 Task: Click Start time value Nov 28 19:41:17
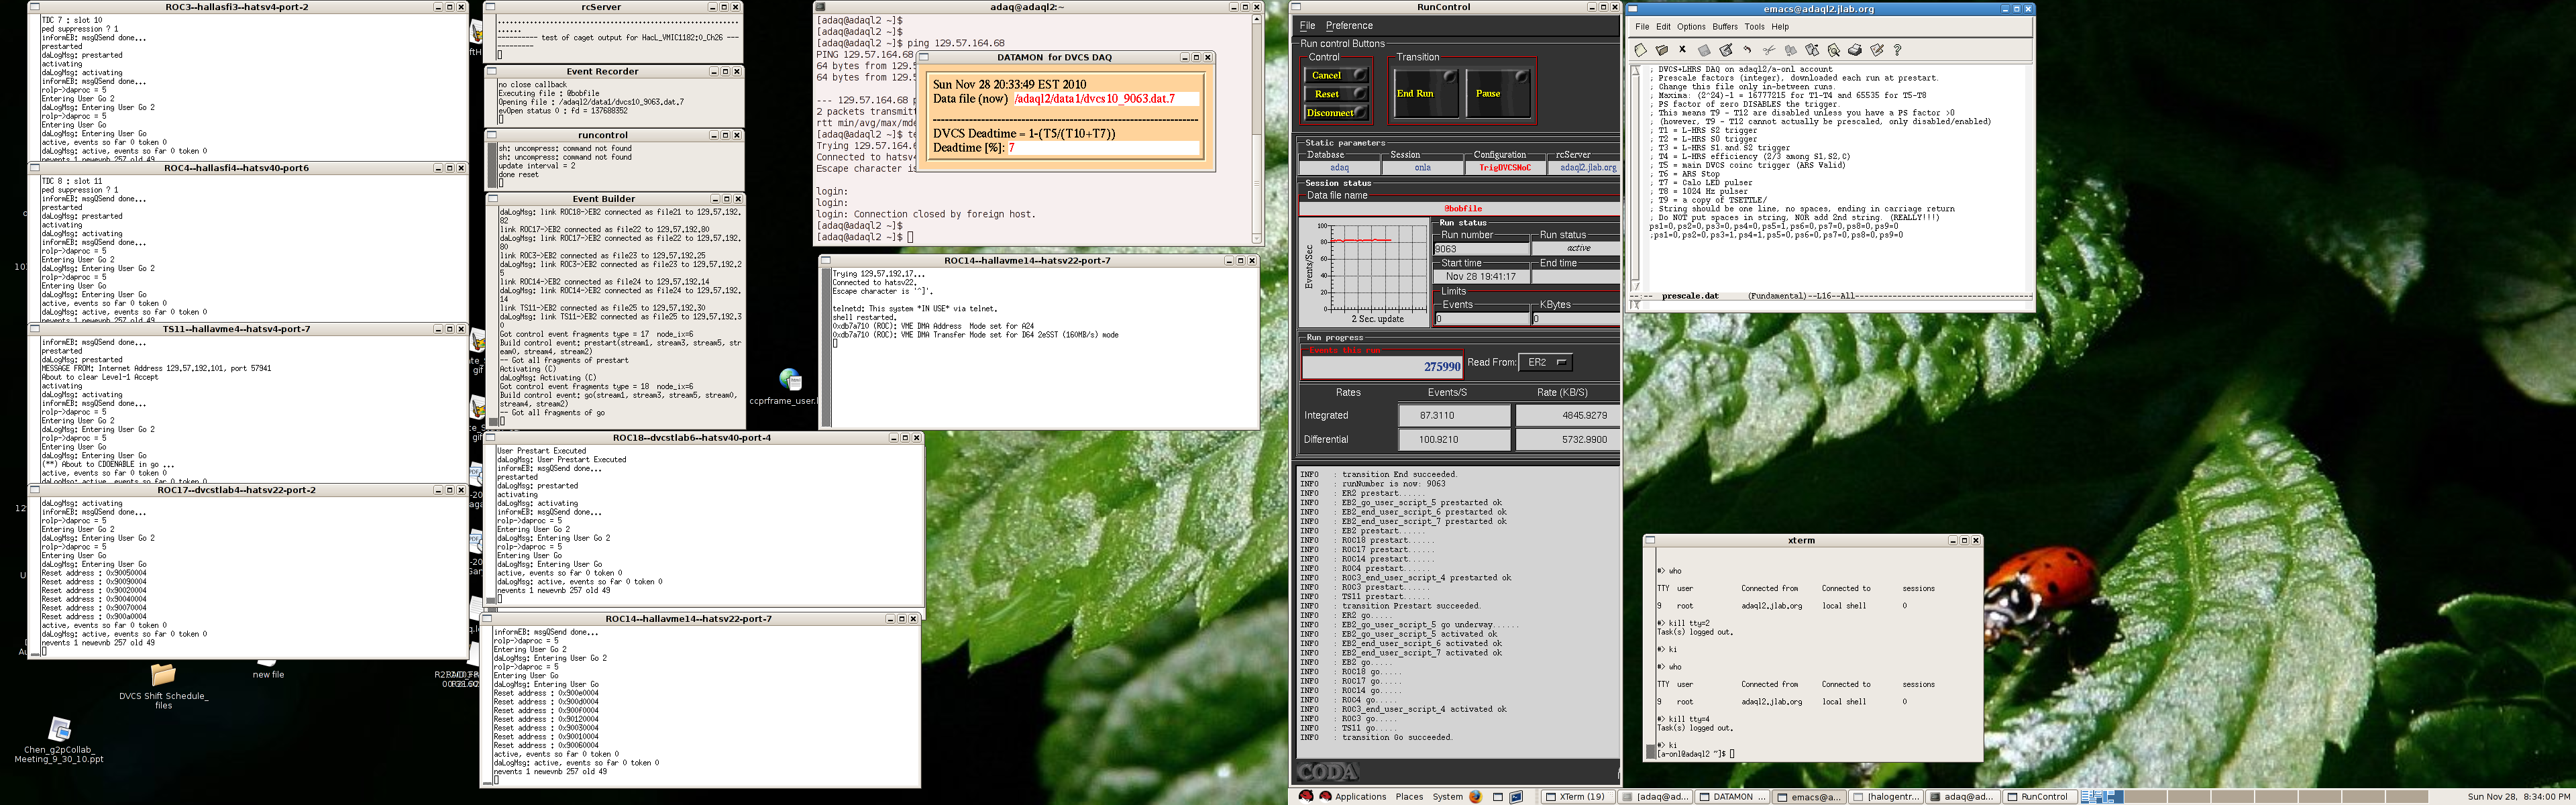(x=1481, y=277)
